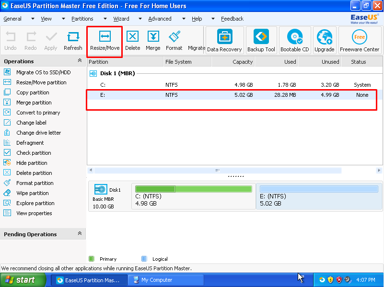Image resolution: width=384 pixels, height=287 pixels.
Task: Open the Freeware Center
Action: click(360, 40)
